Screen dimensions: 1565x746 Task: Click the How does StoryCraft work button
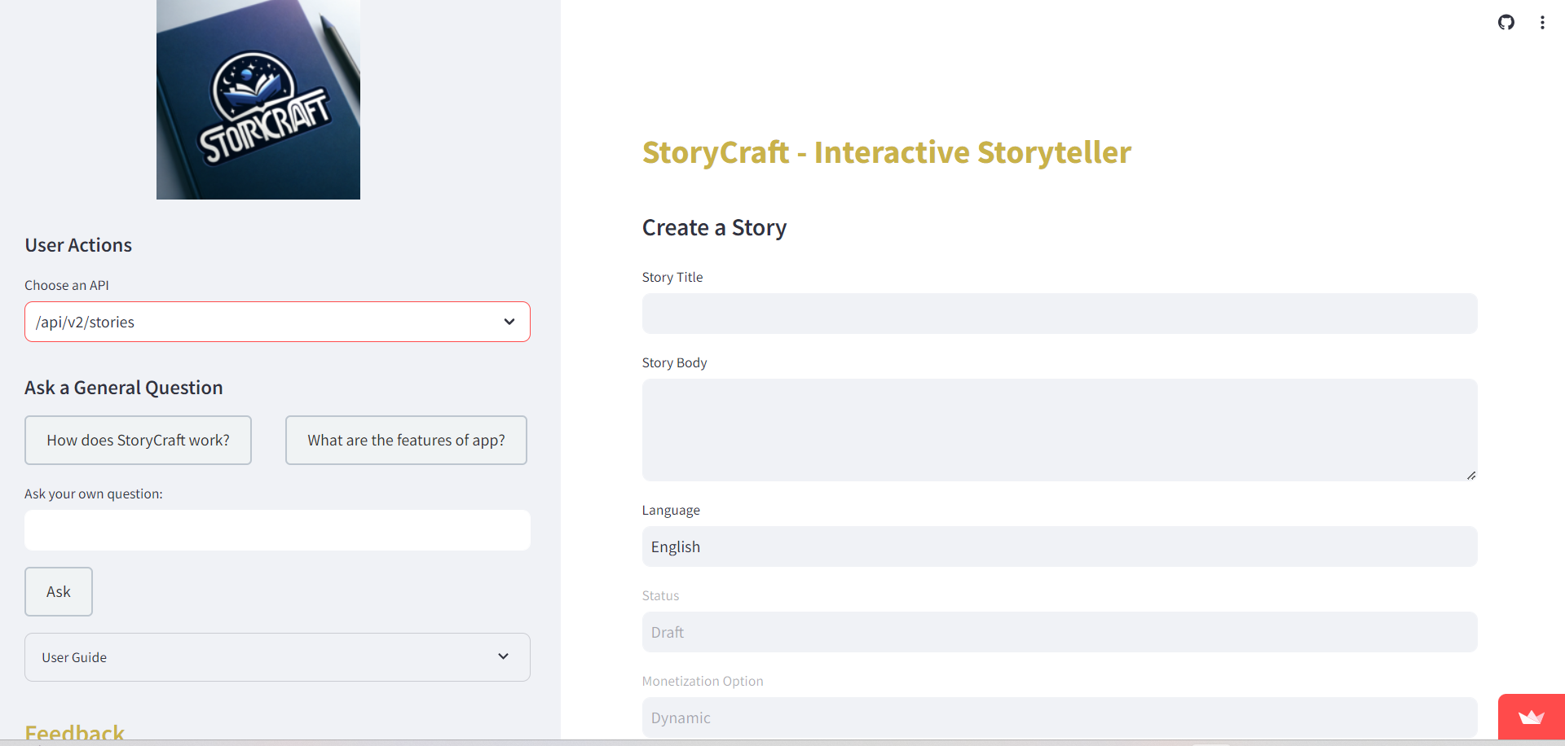tap(138, 440)
